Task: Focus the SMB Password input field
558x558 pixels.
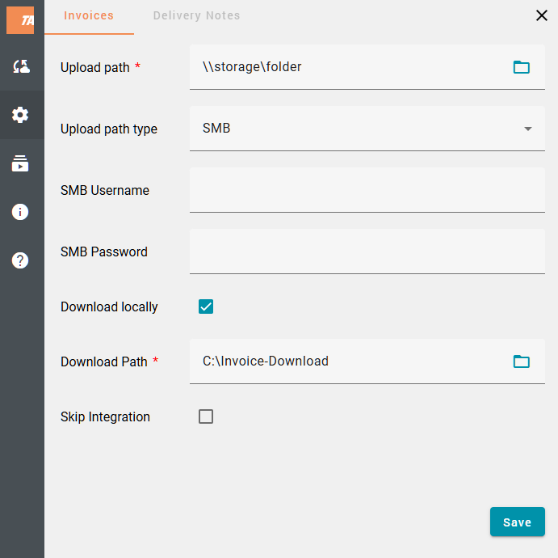Action: point(367,252)
